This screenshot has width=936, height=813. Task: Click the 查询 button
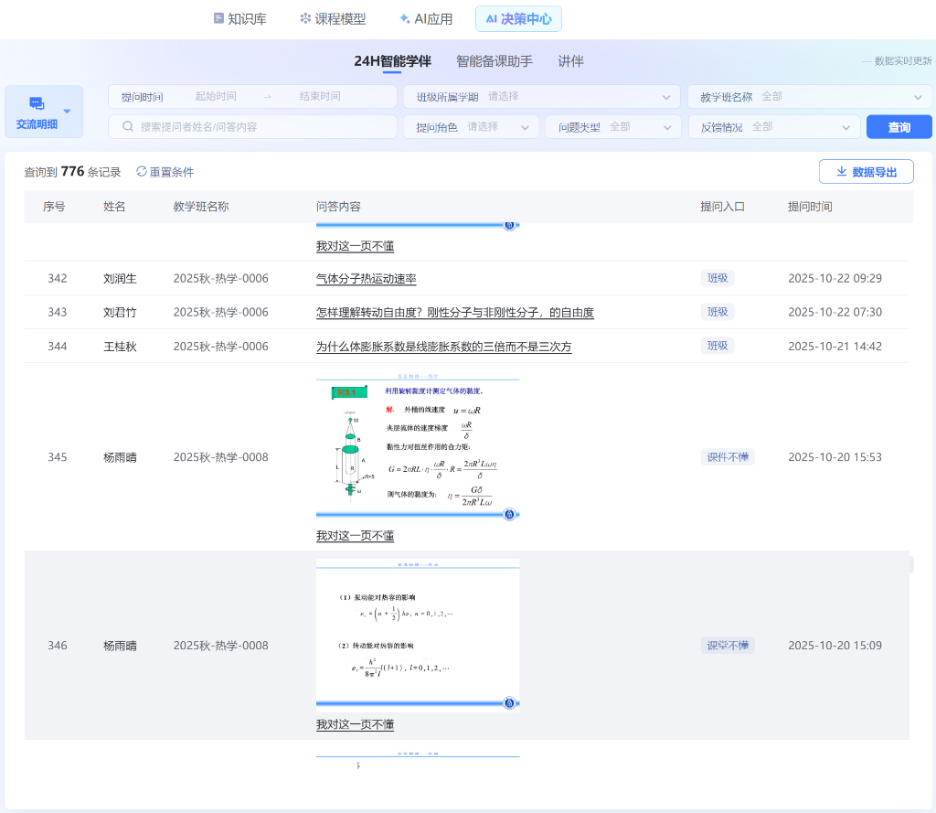899,127
